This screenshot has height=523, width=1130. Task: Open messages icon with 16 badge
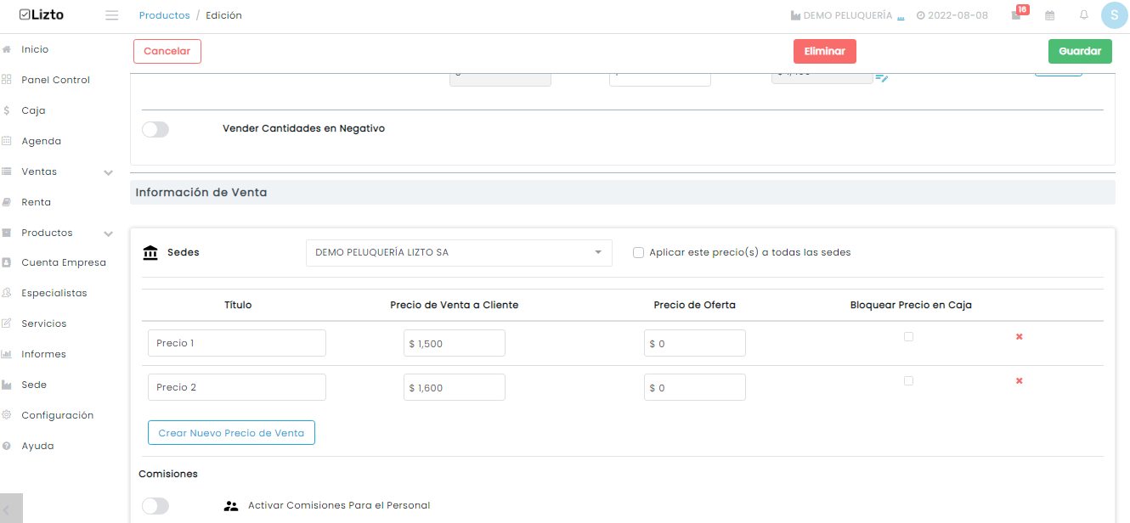pos(1016,15)
